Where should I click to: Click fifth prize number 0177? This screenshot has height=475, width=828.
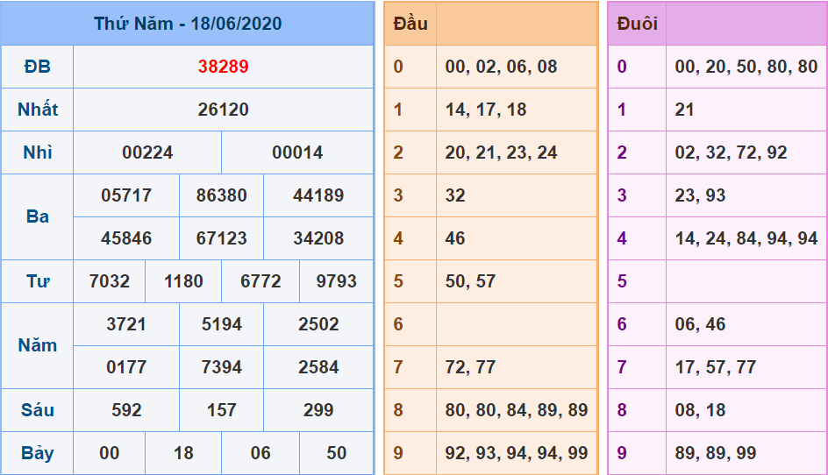[126, 367]
